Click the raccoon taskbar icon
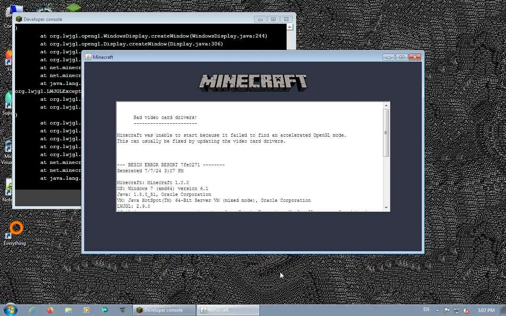506x316 pixels. 123,310
